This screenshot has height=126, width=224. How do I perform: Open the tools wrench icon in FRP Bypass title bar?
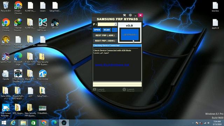[125, 15]
